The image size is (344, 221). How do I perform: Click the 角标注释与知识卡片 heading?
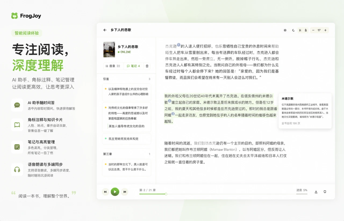pos(45,120)
